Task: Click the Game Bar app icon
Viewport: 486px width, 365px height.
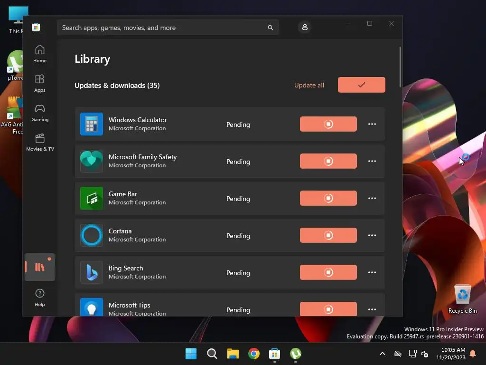Action: click(92, 198)
